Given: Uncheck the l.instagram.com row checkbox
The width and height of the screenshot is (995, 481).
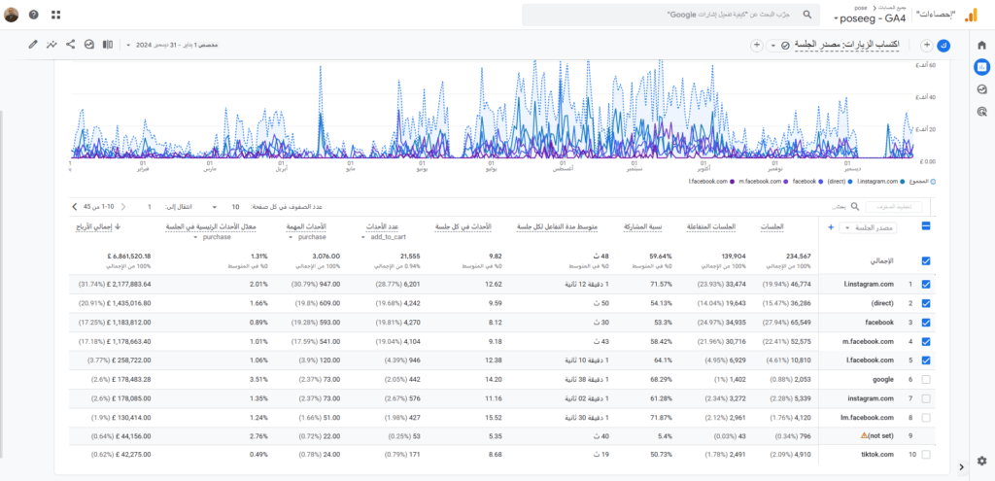Looking at the screenshot, I should click(926, 285).
